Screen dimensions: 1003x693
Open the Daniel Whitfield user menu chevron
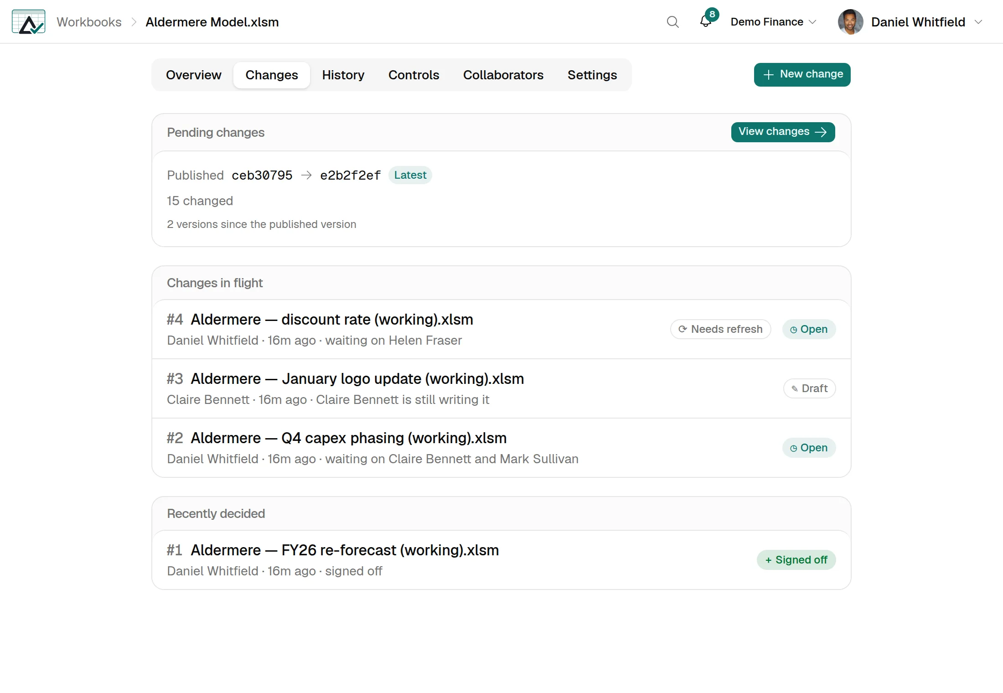pos(978,22)
